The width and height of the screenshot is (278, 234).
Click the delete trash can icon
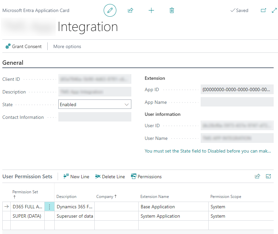point(172,10)
